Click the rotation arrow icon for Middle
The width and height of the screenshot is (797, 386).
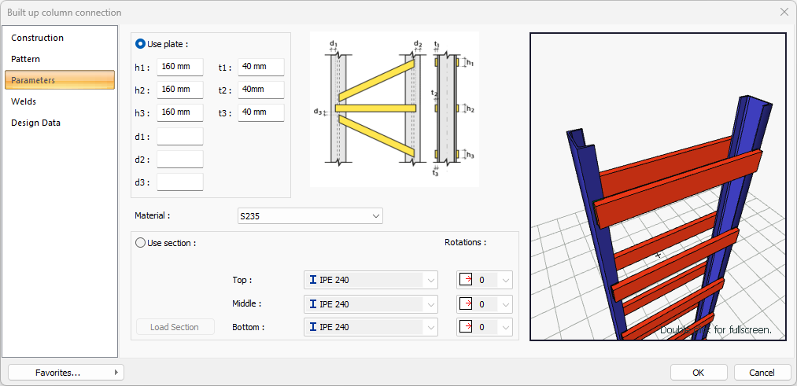tap(466, 304)
